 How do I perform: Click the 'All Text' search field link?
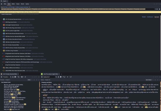[6, 7]
